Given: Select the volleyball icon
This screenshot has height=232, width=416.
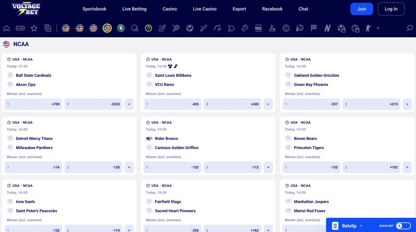Looking at the screenshot, I should pyautogui.click(x=286, y=28).
